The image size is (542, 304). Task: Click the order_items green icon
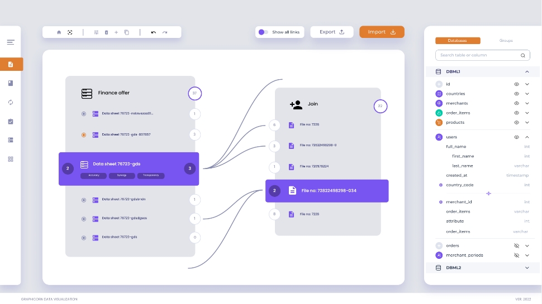439,113
